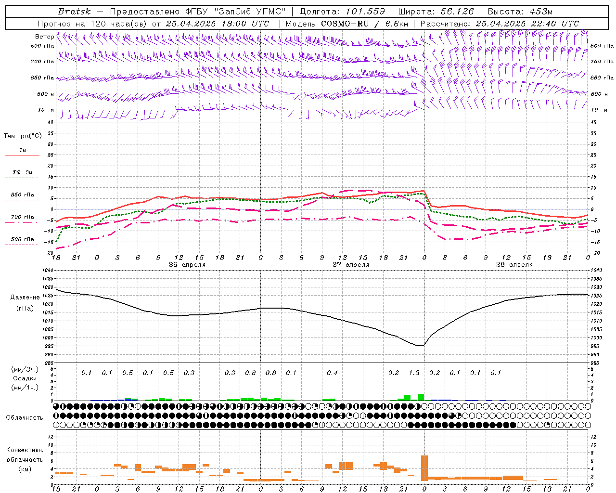
Task: Select the provider text ФГБУ "ЗапСиб УГМС"
Action: tap(235, 12)
